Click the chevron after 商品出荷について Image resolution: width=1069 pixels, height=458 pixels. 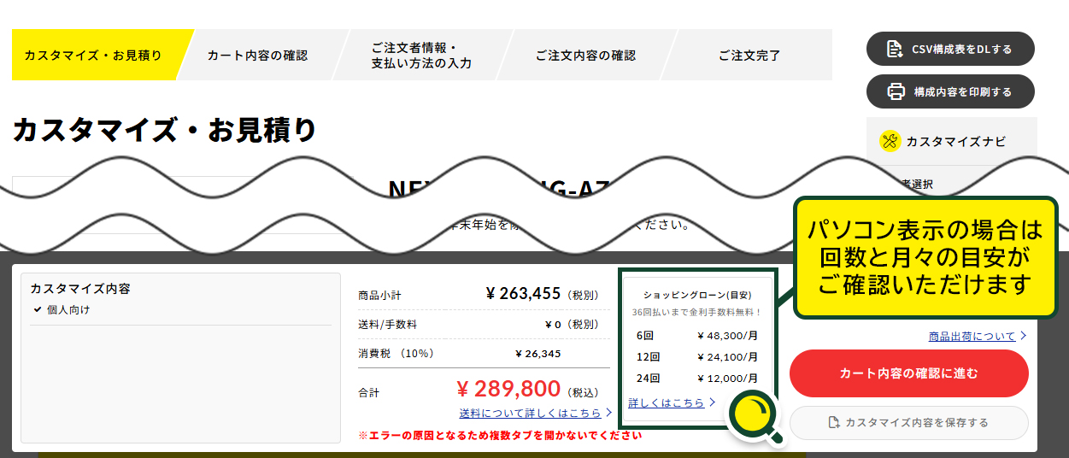tap(1023, 336)
